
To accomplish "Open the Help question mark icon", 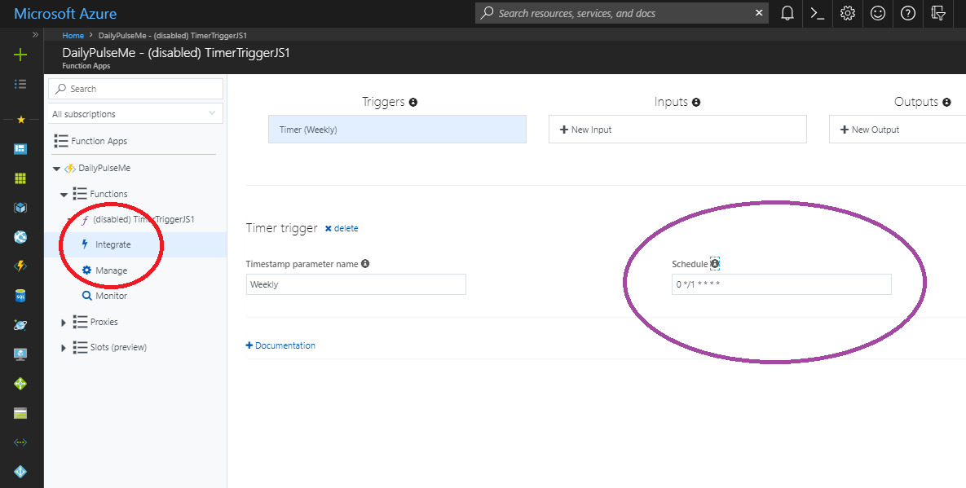I will pyautogui.click(x=908, y=14).
